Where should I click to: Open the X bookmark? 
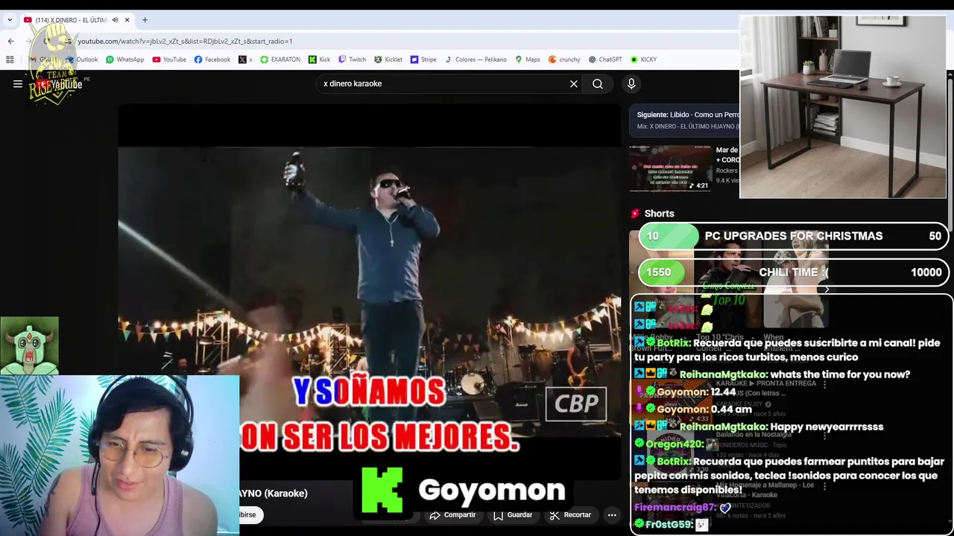[246, 60]
